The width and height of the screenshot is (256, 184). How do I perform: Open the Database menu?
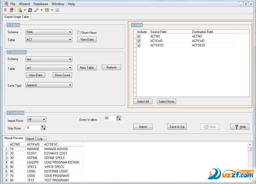(x=41, y=4)
